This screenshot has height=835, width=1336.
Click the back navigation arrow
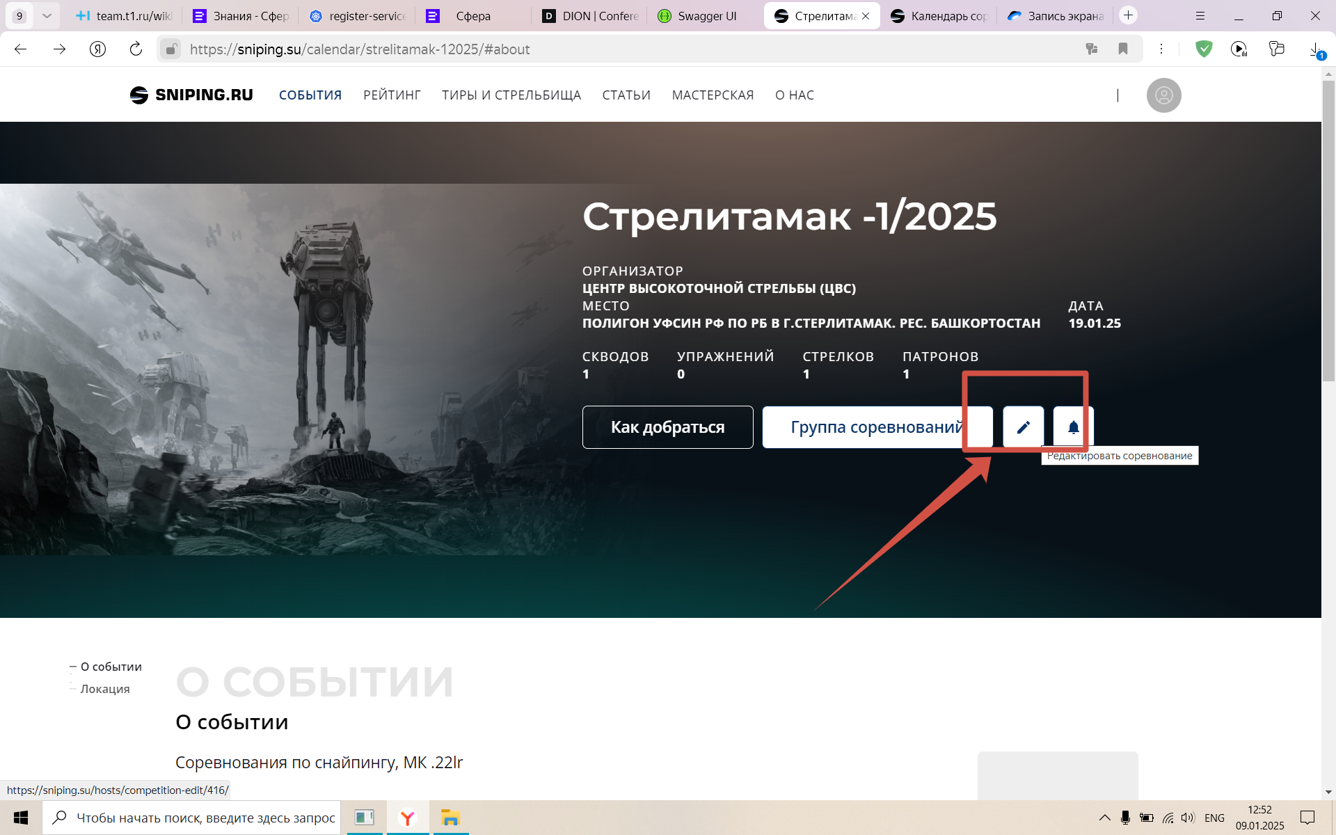(21, 49)
